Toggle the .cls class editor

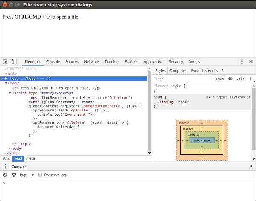coord(241,79)
